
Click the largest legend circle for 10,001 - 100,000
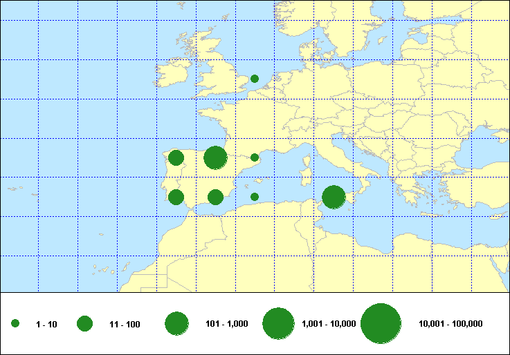pyautogui.click(x=381, y=323)
